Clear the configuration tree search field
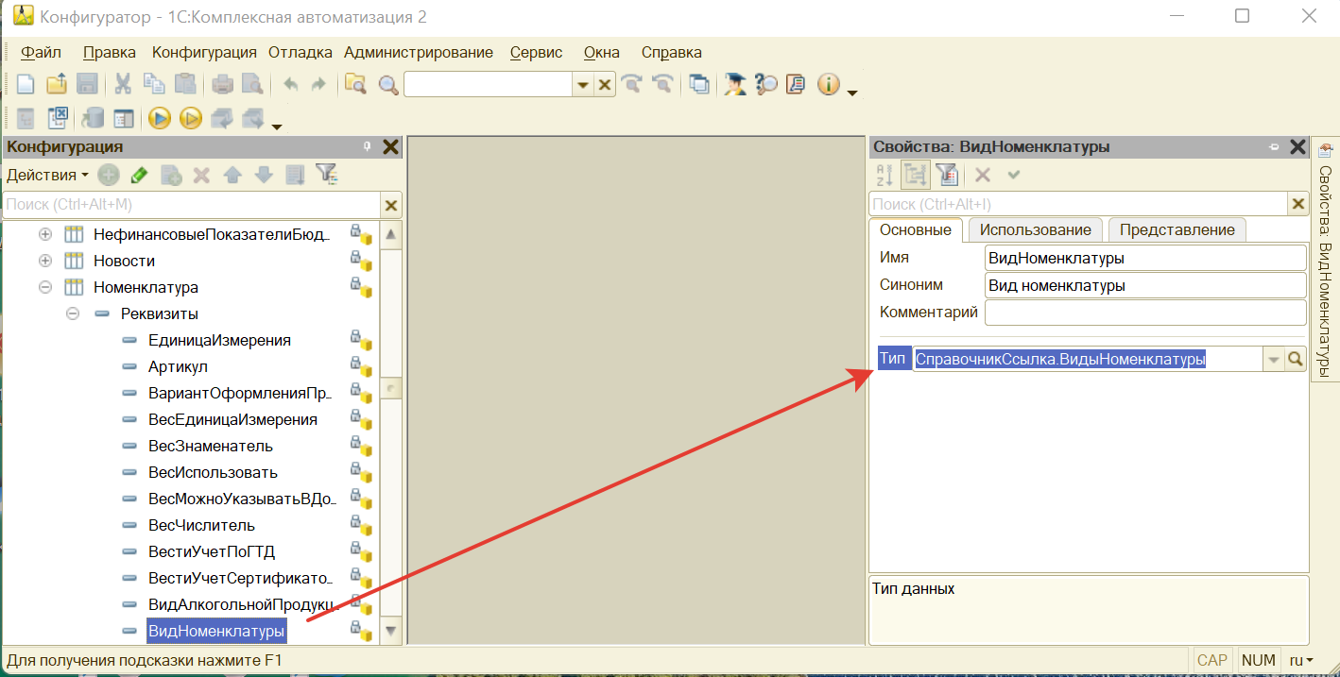The width and height of the screenshot is (1340, 677). pos(391,205)
